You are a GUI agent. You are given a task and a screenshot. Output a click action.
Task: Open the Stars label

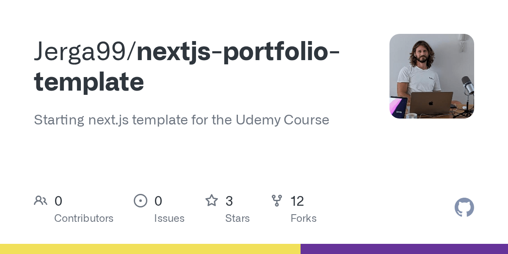click(237, 218)
